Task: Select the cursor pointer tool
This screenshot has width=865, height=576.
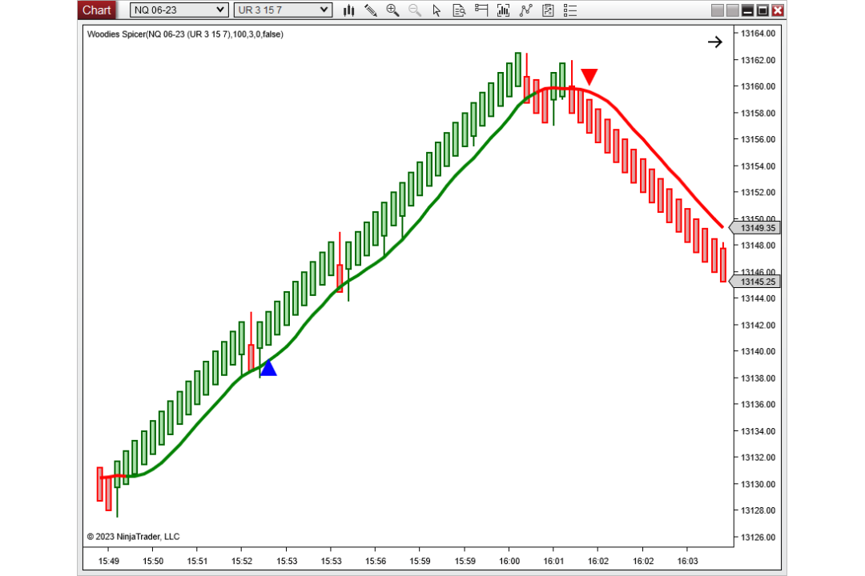Action: tap(437, 10)
